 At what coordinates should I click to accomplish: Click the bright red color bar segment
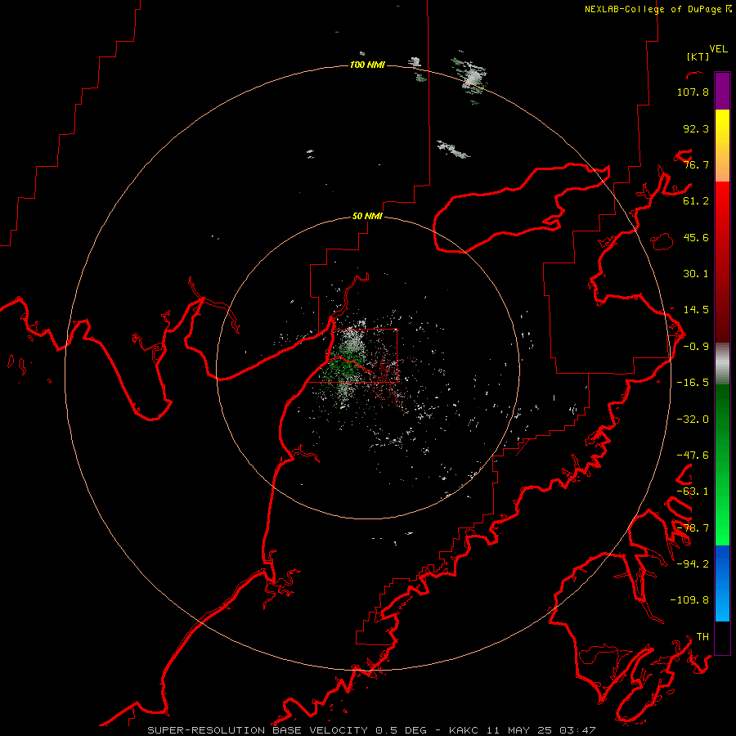tap(722, 207)
